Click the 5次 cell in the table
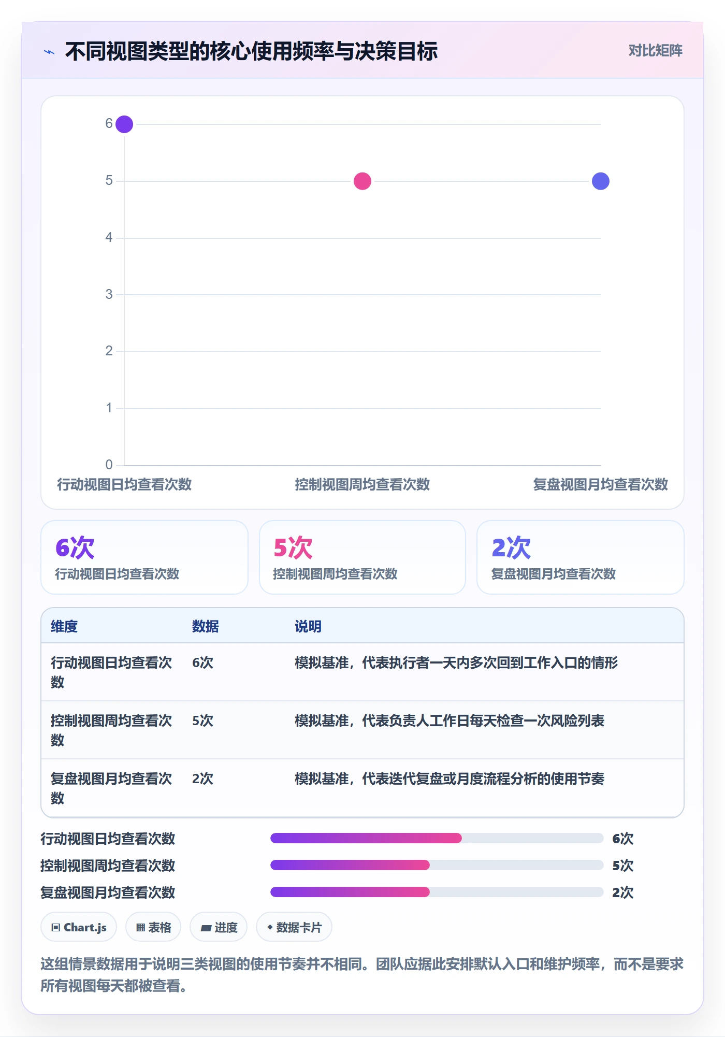This screenshot has width=725, height=1037. tap(202, 721)
